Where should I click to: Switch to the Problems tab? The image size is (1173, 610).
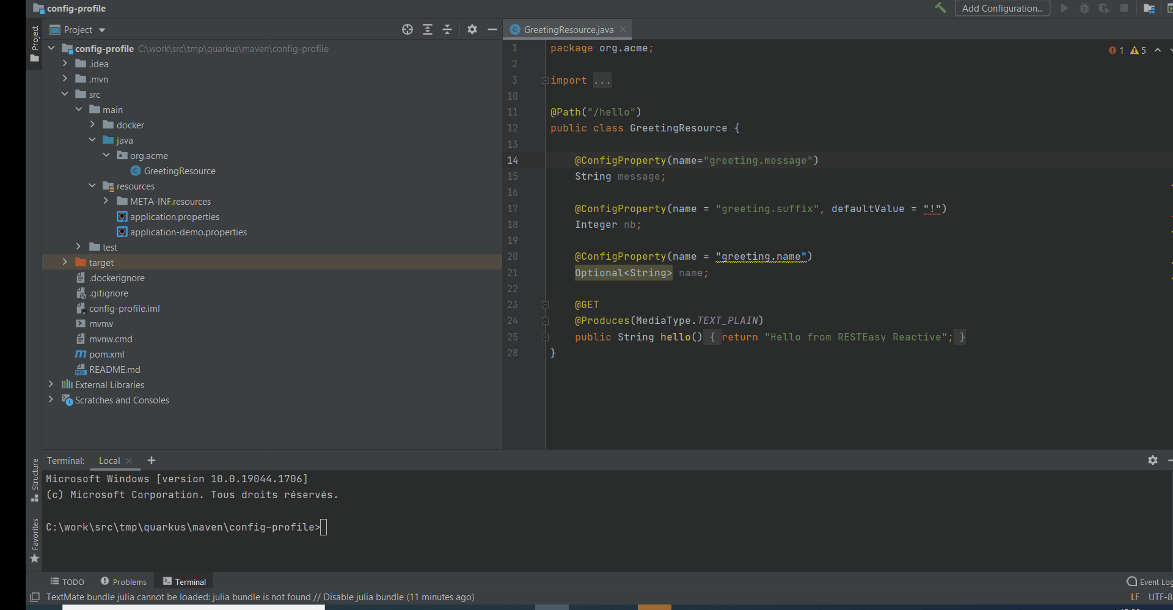click(x=124, y=582)
